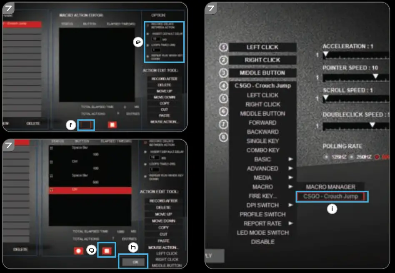Screen dimensions: 395x273
Task: Expand the ADVANCED submenu arrow
Action: point(291,168)
